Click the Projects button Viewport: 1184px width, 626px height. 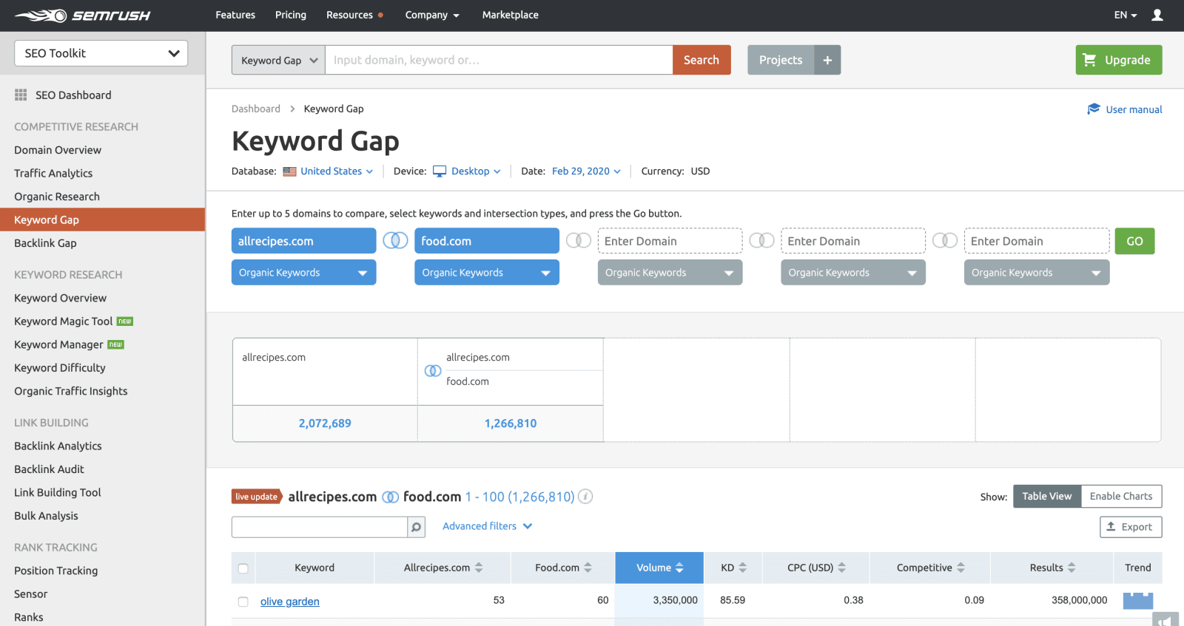[x=781, y=60]
